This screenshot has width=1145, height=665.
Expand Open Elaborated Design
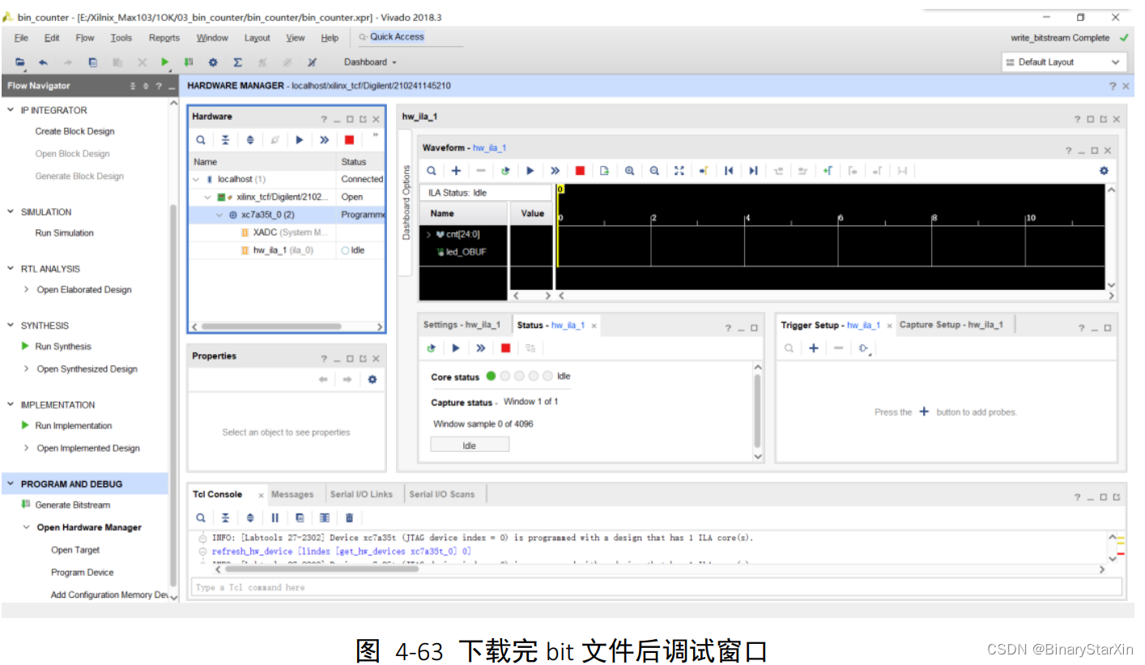[x=27, y=289]
